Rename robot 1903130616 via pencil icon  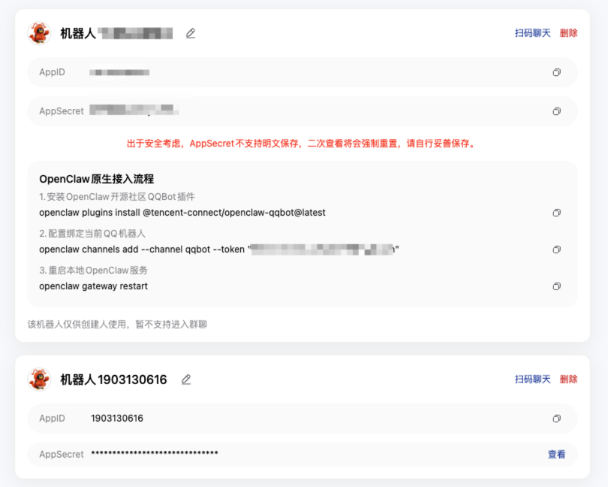[x=186, y=380]
